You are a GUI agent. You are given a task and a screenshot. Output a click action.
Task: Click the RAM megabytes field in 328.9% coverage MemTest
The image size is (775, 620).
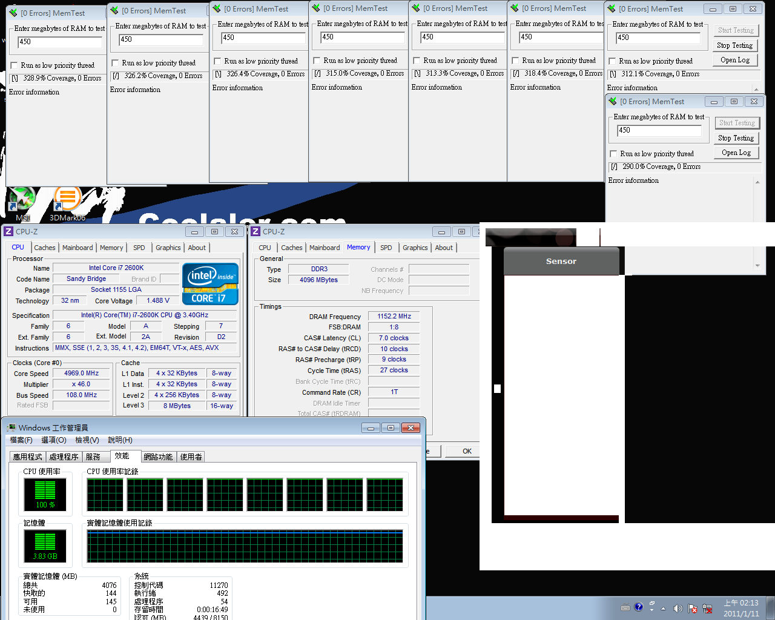tap(60, 42)
